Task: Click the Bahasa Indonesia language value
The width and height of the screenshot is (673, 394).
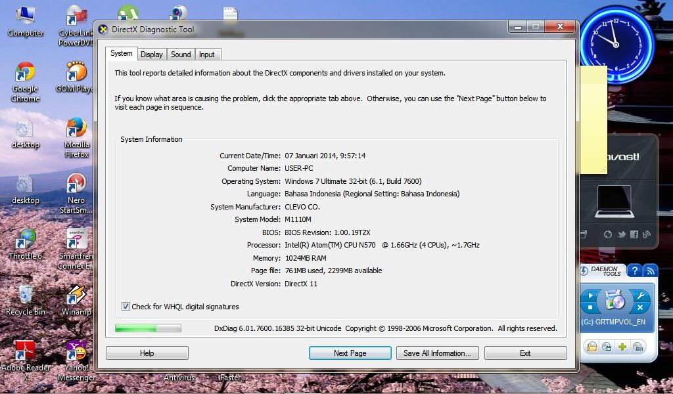Action: point(372,194)
